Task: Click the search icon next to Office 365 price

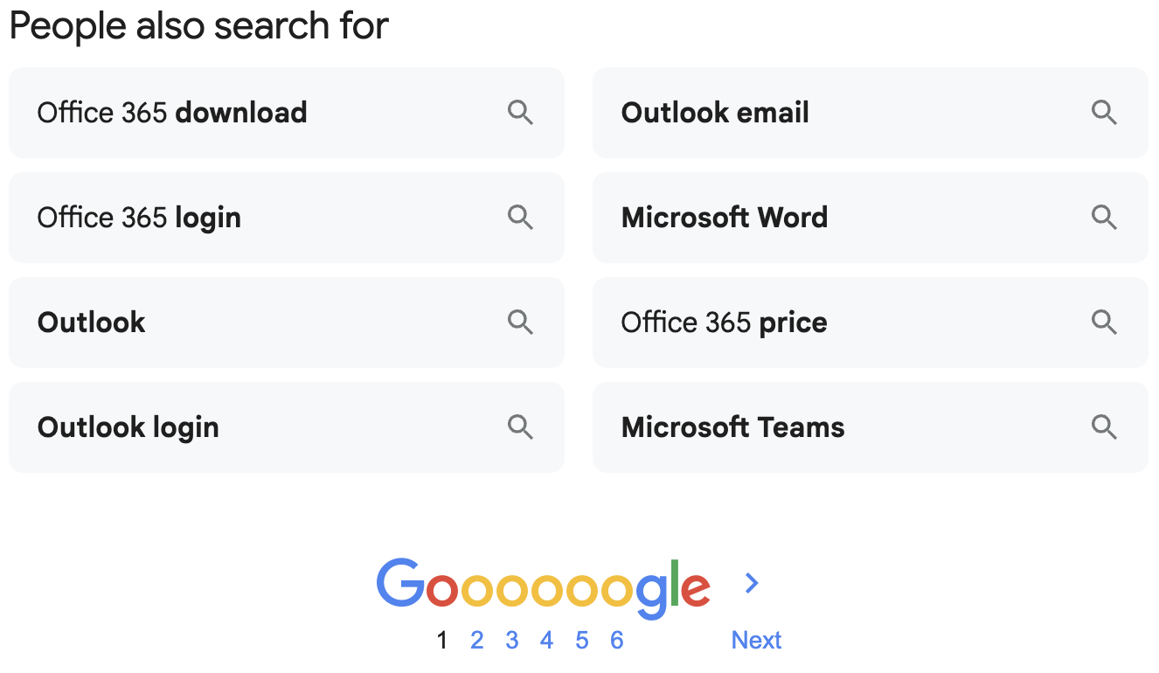Action: point(1104,322)
